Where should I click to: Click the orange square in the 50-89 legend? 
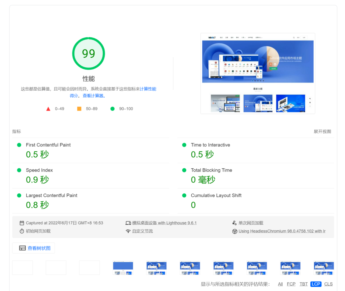coord(80,108)
